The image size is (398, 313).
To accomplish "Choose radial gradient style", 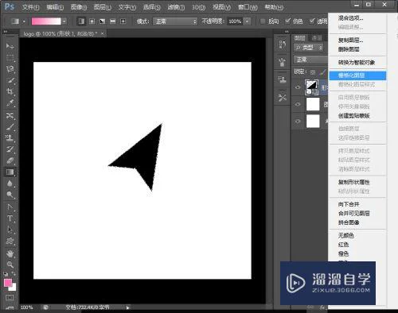I will 92,21.
